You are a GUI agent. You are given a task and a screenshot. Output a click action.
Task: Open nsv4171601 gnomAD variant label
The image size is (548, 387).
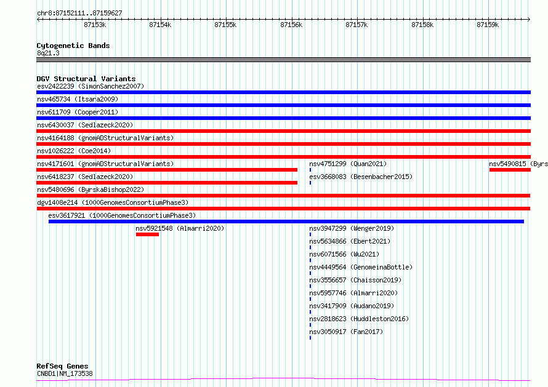click(105, 164)
